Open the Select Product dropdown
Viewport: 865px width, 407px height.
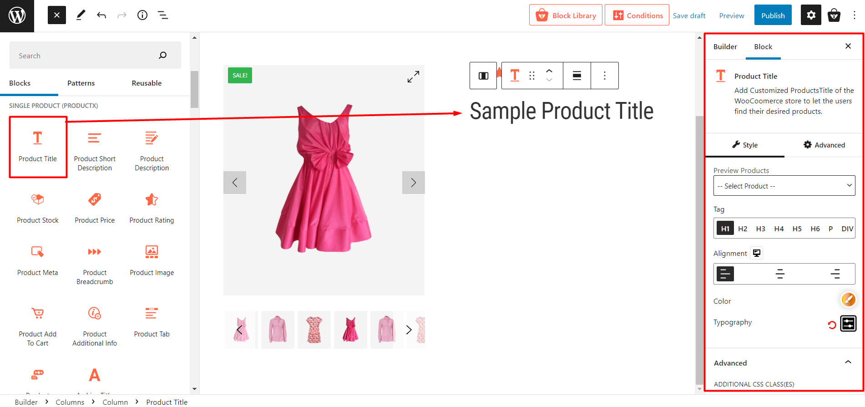(784, 185)
